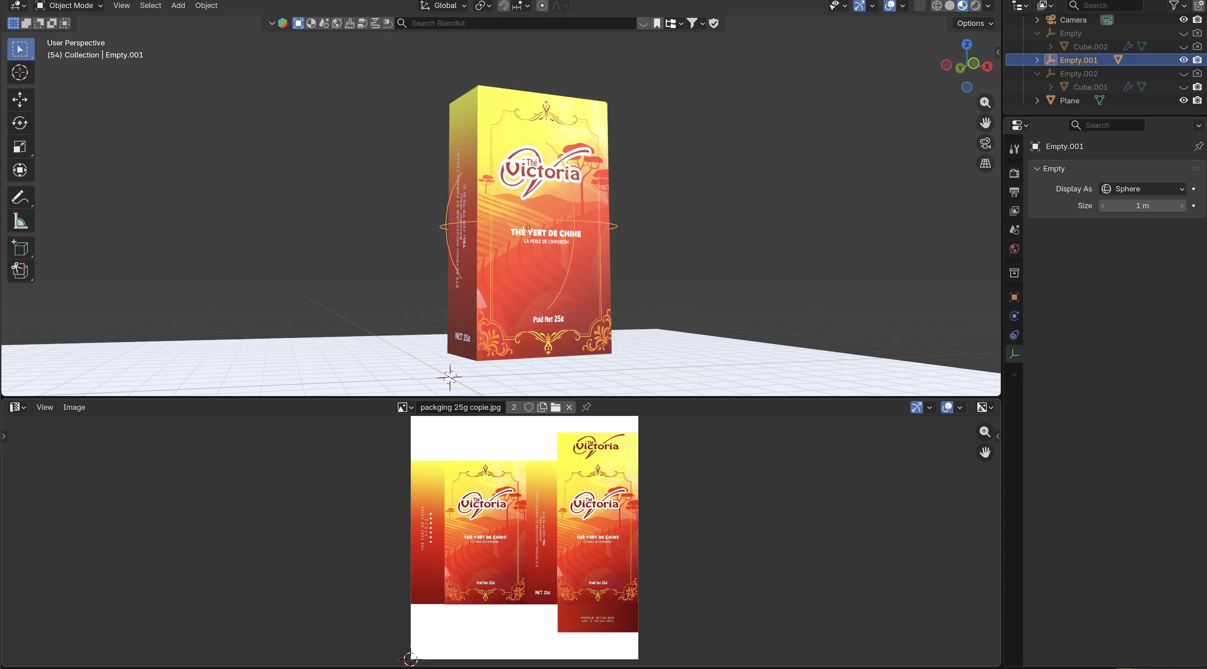Hide Camera in viewport via eye icon
This screenshot has height=669, width=1207.
(x=1183, y=20)
